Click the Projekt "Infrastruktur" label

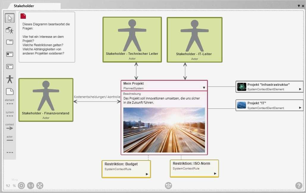[269, 85]
